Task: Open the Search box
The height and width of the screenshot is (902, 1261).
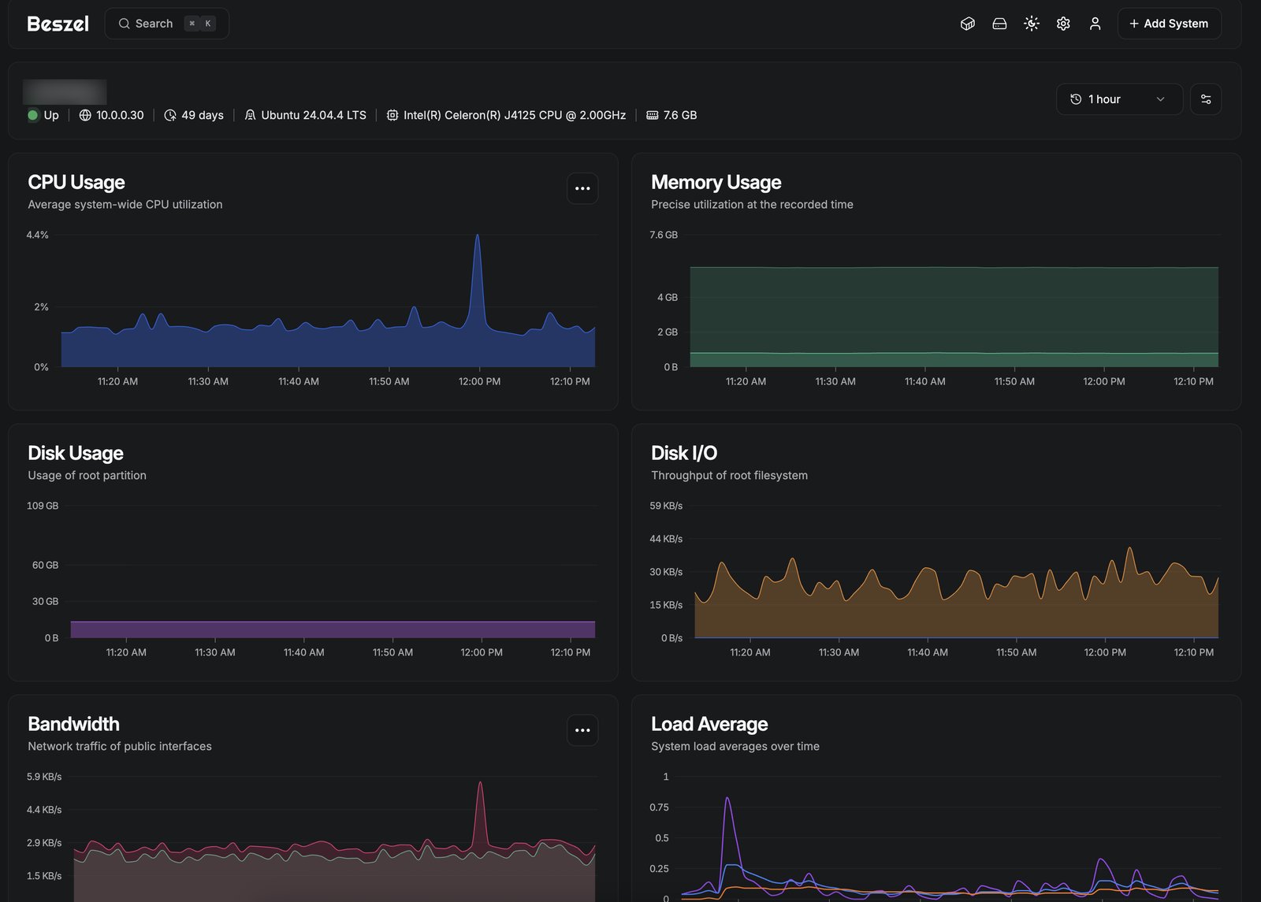Action: click(x=167, y=24)
